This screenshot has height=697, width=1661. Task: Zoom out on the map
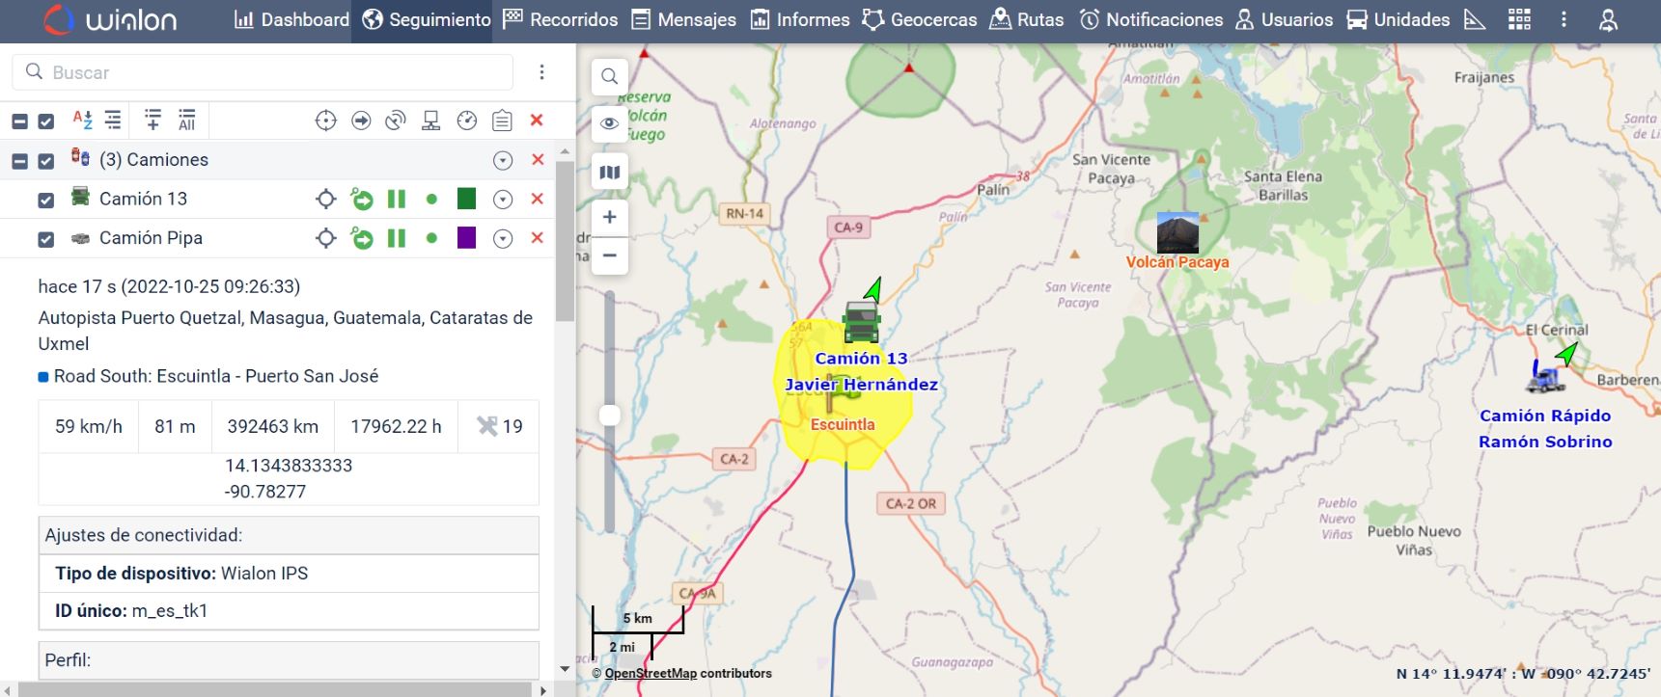click(x=609, y=255)
